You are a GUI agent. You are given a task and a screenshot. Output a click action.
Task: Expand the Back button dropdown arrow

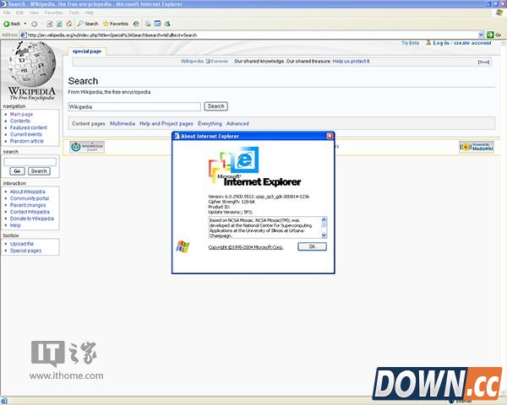pyautogui.click(x=25, y=24)
